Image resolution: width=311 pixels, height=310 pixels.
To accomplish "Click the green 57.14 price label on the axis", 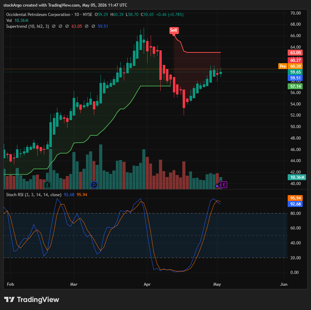I will (x=295, y=86).
